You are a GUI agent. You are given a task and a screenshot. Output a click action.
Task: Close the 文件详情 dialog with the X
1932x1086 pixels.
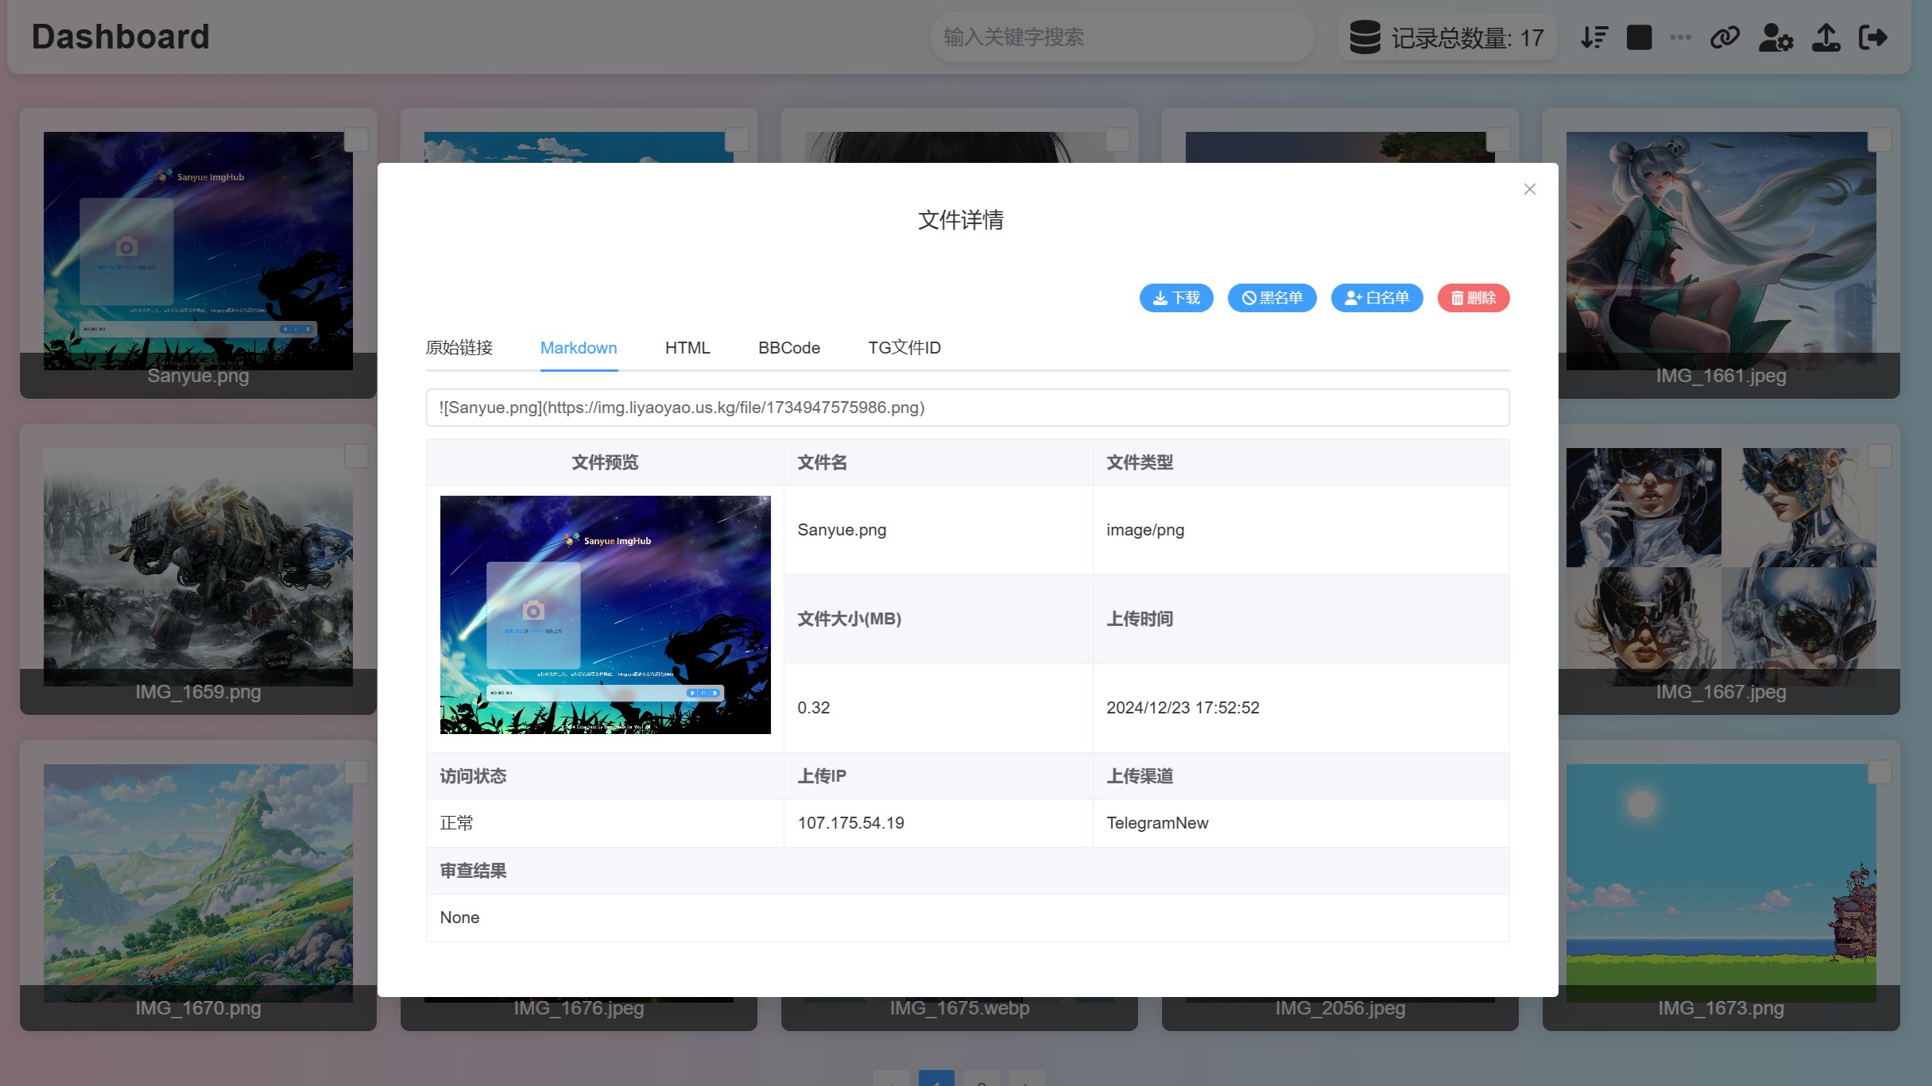(x=1530, y=189)
